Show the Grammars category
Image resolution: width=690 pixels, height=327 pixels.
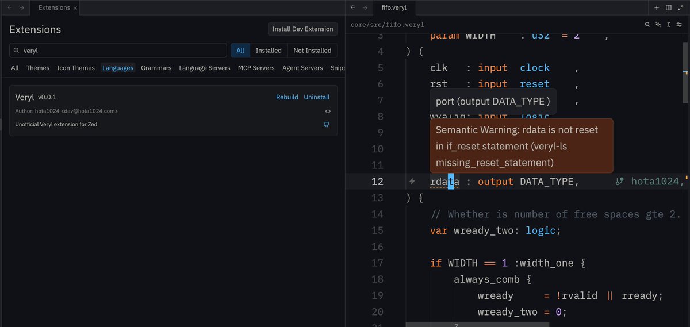(156, 68)
